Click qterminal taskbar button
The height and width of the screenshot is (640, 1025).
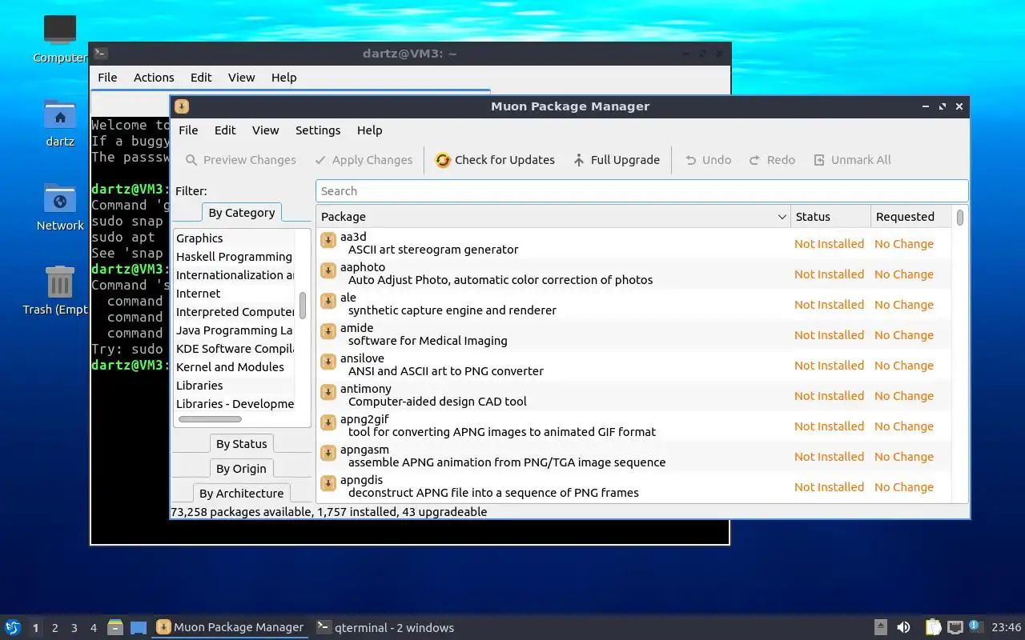coord(385,628)
